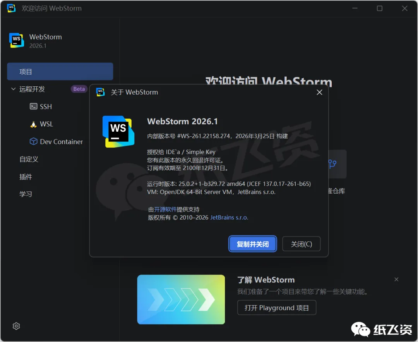Click the Dev Container cube icon
The width and height of the screenshot is (418, 342).
point(33,141)
